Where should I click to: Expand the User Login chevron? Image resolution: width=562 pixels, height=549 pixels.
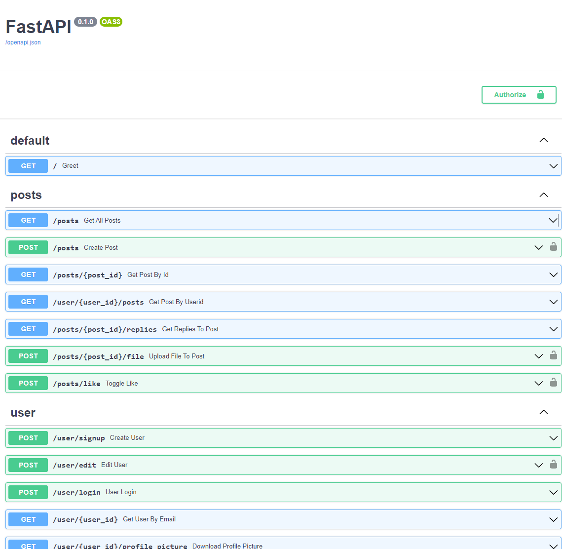554,492
